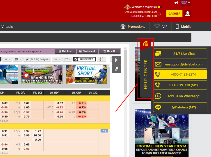
Task: Open the LINE @DafaAsia (MY) contact
Action: [x=180, y=107]
